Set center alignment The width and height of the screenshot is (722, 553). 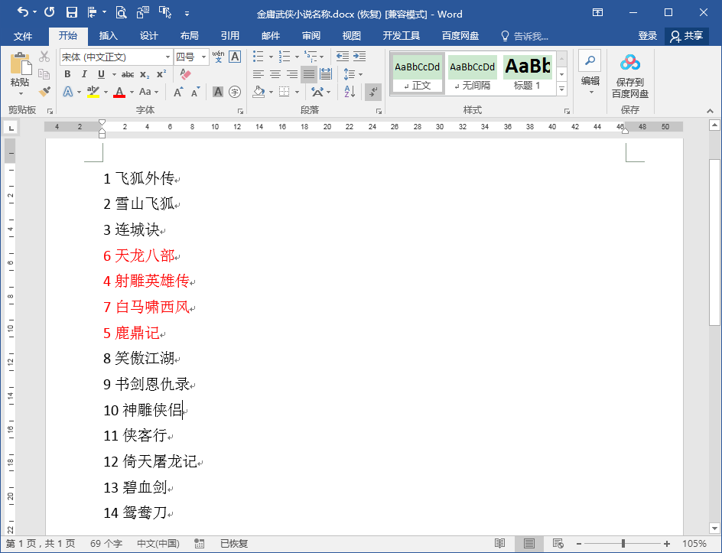tap(275, 74)
